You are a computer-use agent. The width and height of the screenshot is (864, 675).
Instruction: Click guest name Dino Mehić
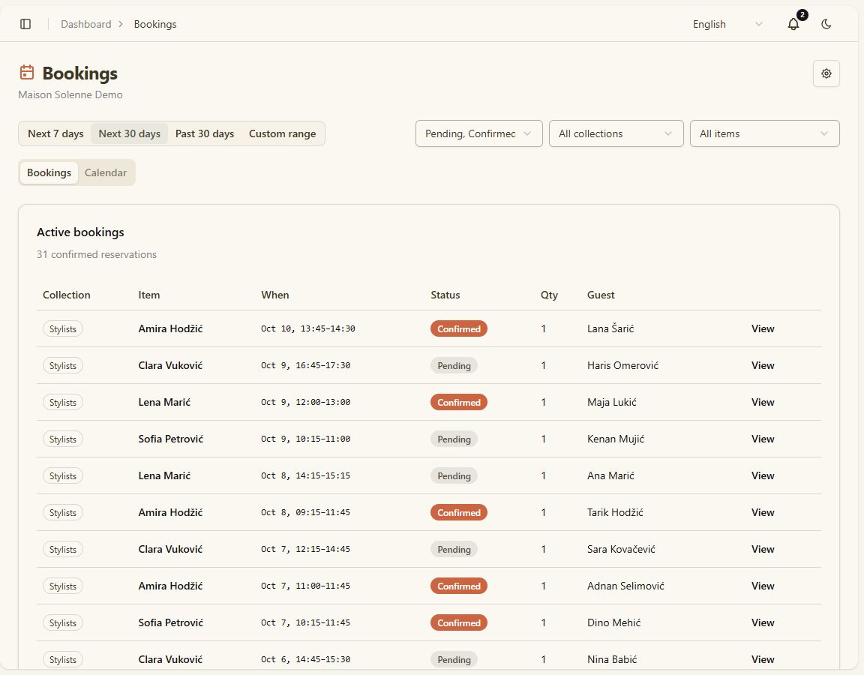(x=613, y=622)
